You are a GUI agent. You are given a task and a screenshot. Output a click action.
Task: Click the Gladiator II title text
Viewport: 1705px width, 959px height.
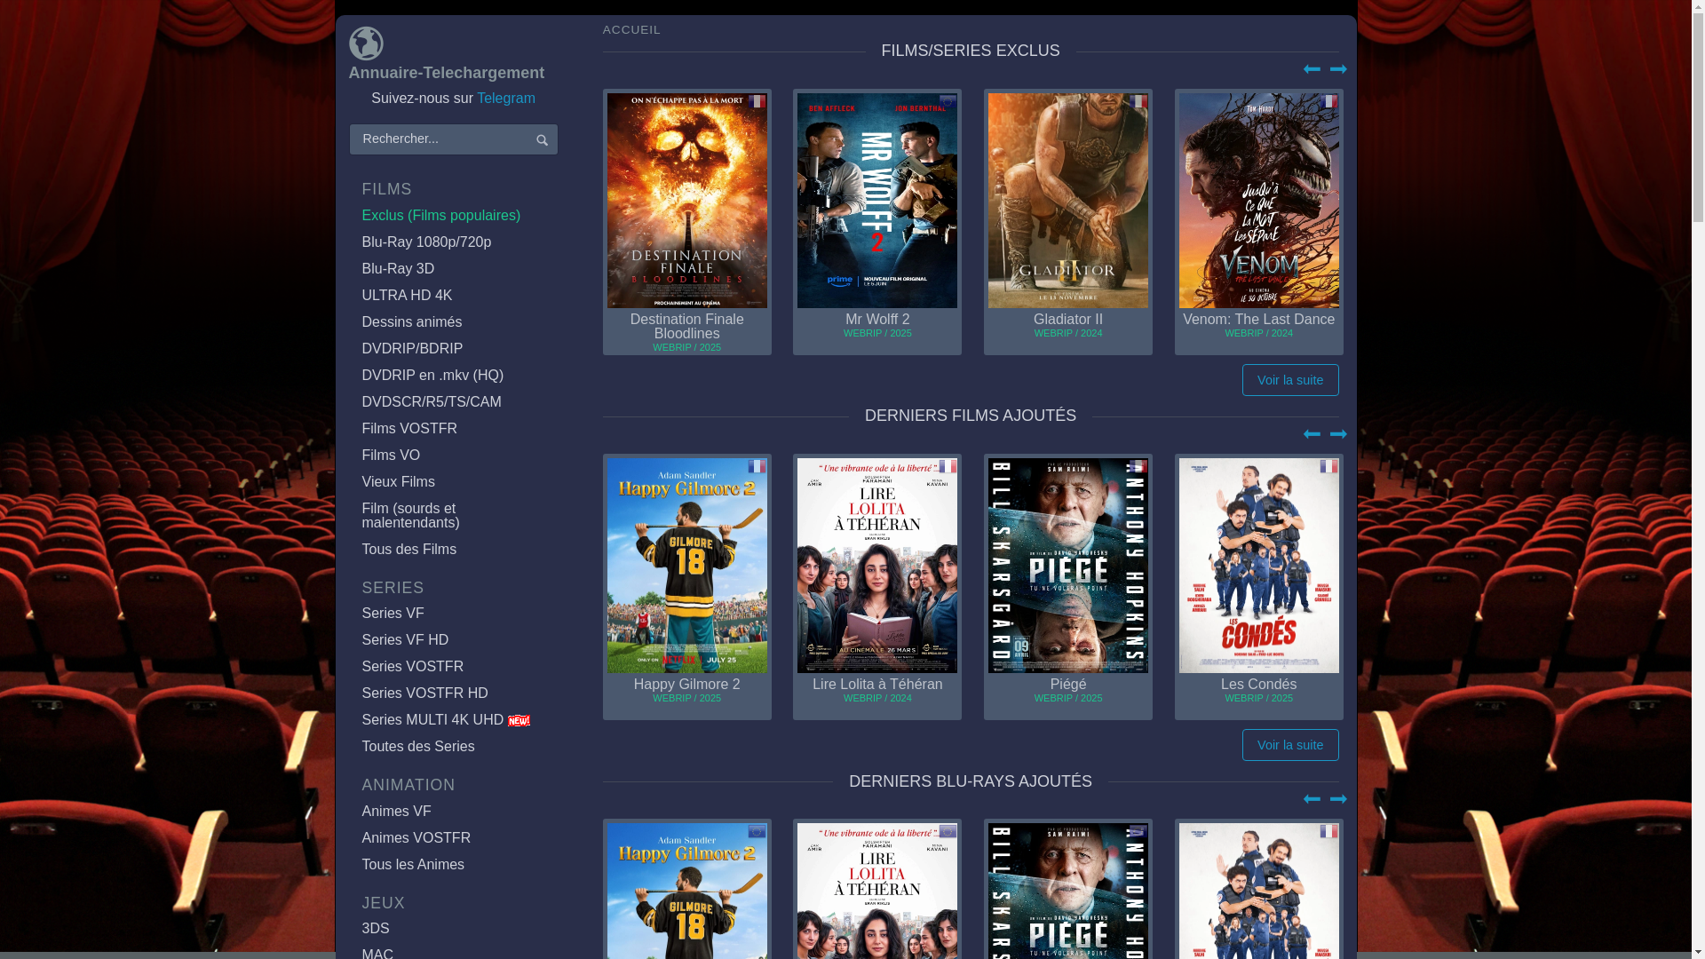1068,320
